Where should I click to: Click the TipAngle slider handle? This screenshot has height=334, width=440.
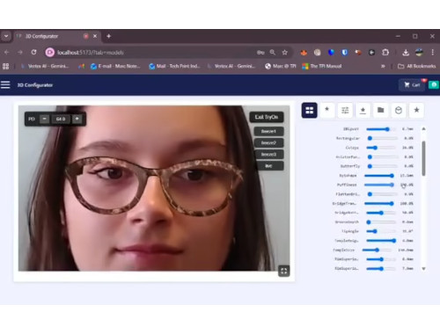click(x=375, y=231)
